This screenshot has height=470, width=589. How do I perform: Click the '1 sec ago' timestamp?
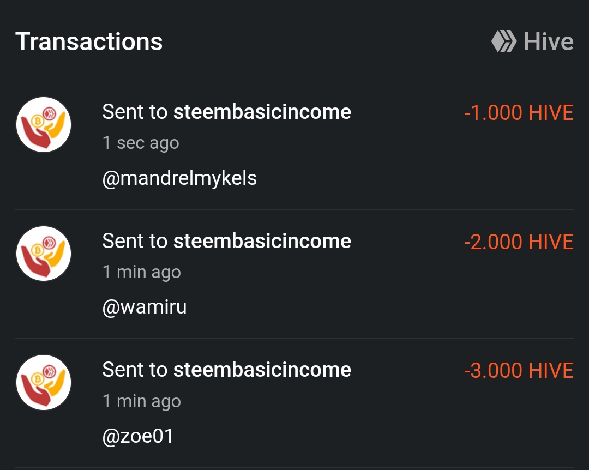(x=141, y=143)
